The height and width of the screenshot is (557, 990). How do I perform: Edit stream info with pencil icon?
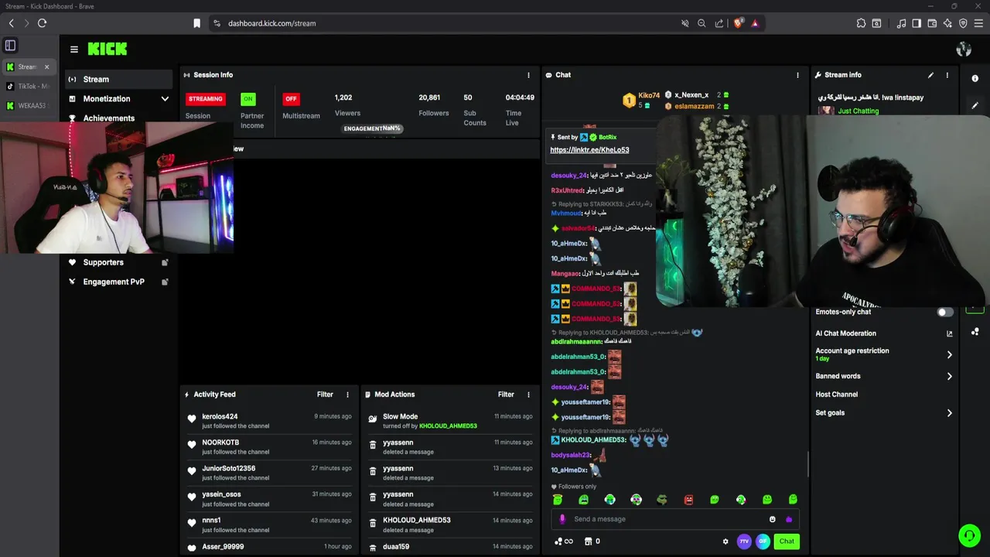point(930,75)
